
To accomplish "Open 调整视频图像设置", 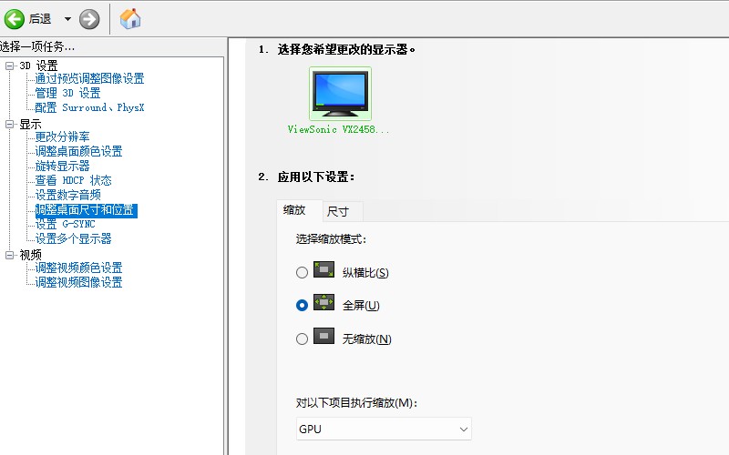I will (78, 282).
